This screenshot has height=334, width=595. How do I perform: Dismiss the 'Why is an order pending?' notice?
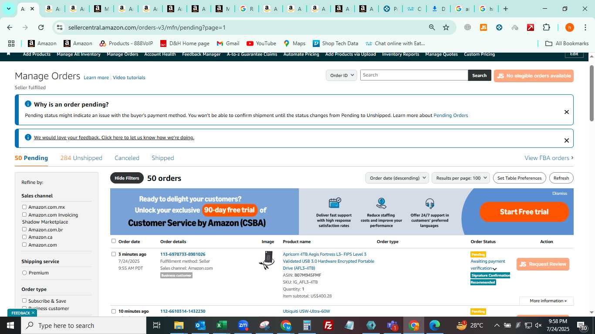point(567,112)
